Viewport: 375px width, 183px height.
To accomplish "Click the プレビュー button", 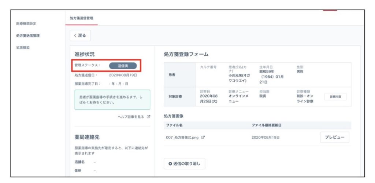I will tap(335, 137).
